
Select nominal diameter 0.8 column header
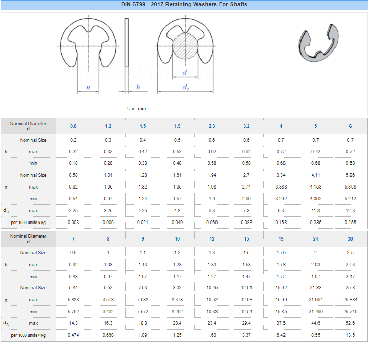tap(73, 126)
